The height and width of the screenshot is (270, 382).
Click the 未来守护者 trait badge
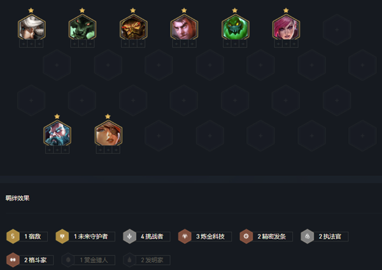[x=85, y=236]
